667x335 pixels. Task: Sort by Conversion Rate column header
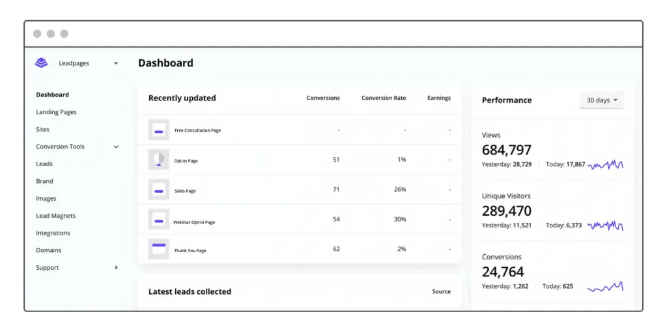pyautogui.click(x=384, y=98)
